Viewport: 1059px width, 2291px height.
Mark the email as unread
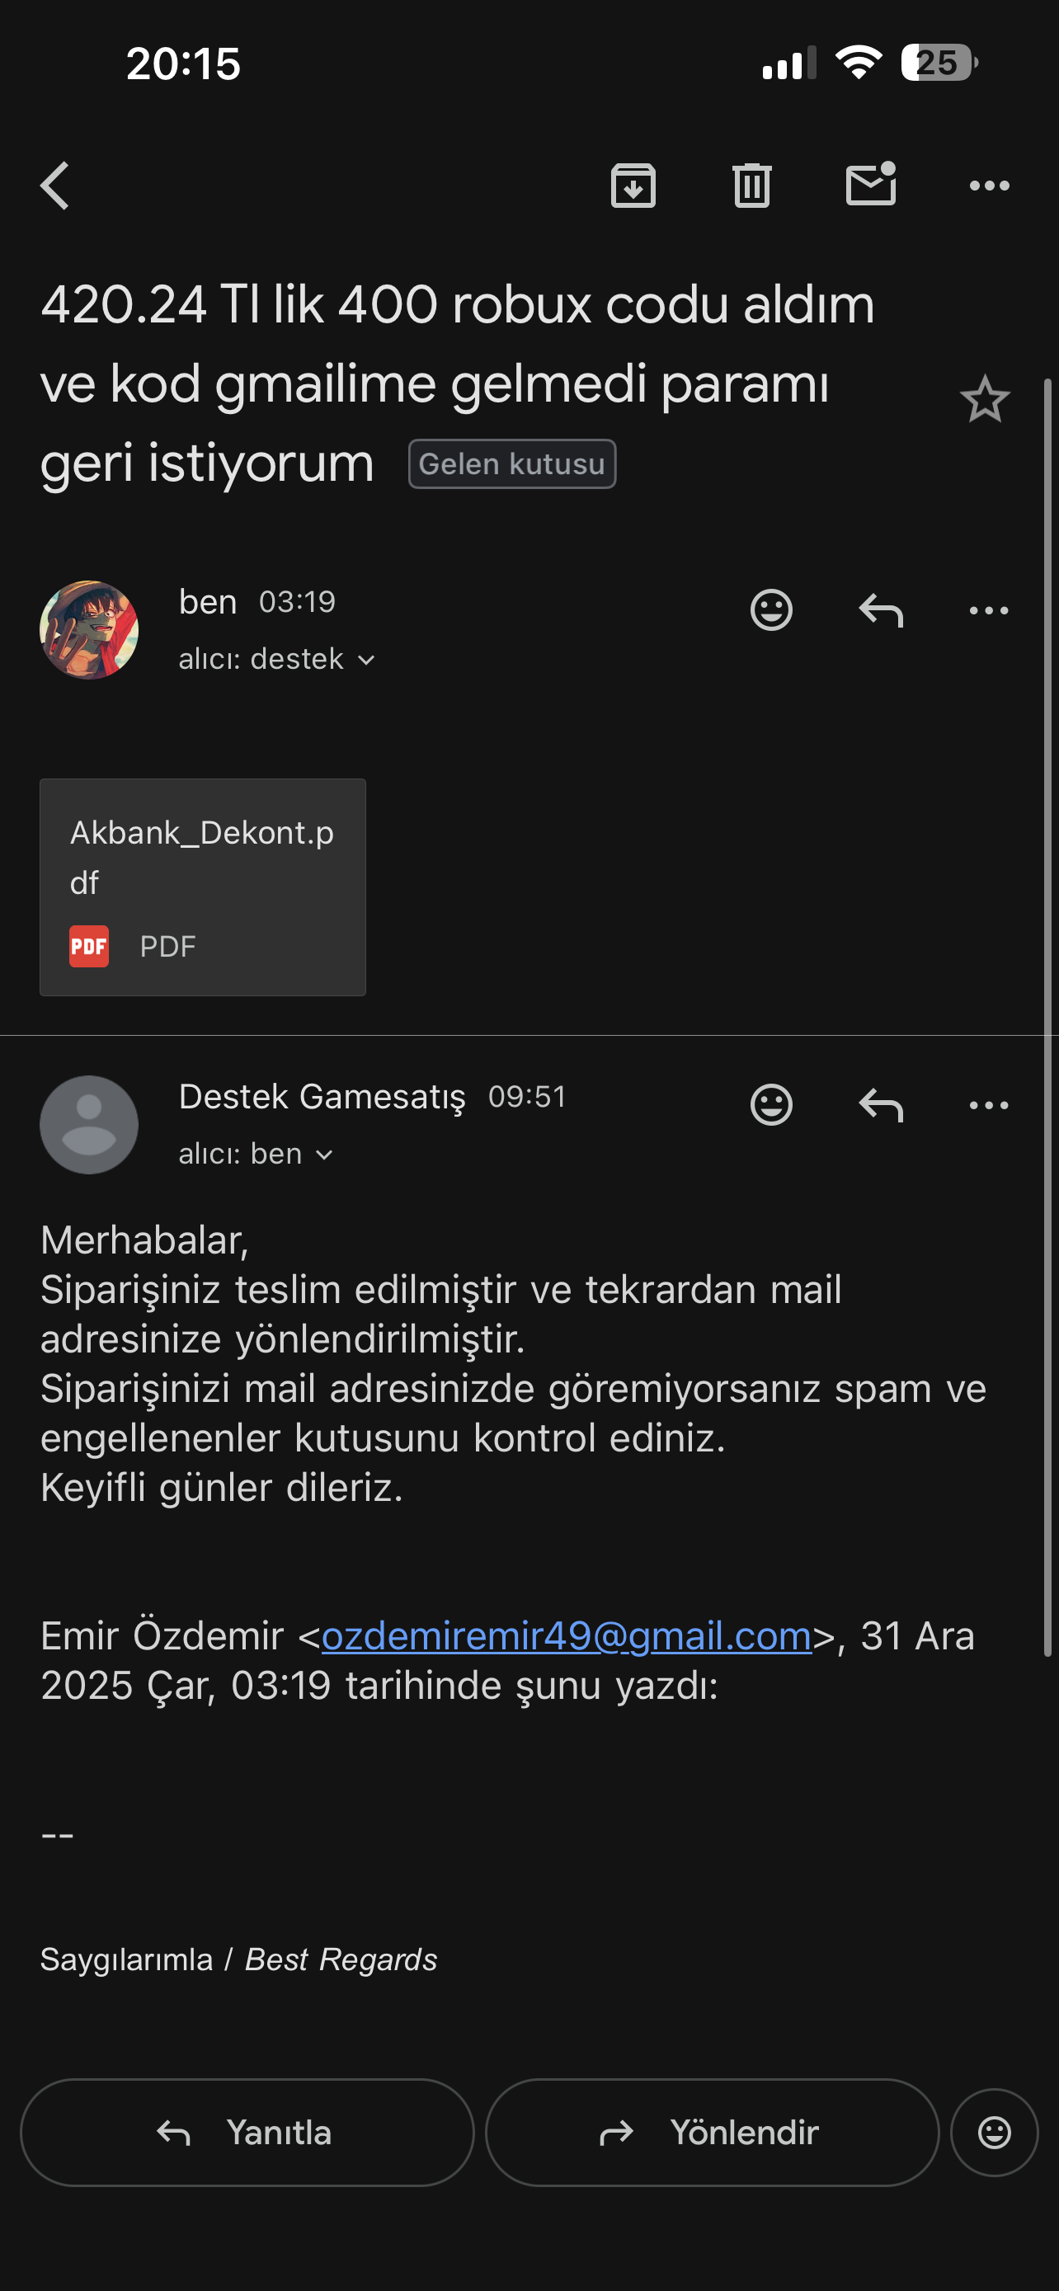tap(870, 184)
